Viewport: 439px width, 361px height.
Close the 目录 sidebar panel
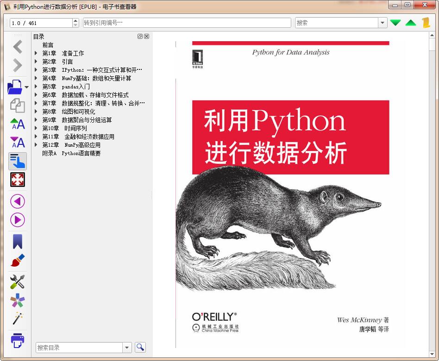tap(146, 36)
